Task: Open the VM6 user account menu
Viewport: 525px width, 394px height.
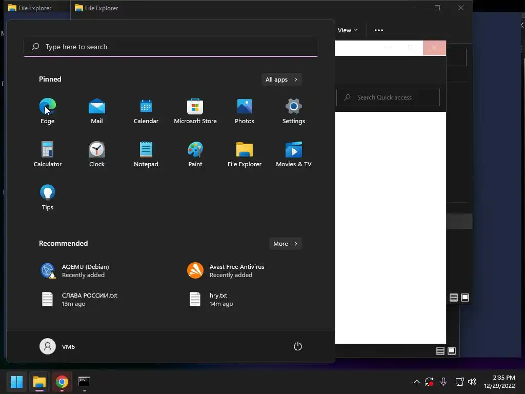Action: click(57, 346)
